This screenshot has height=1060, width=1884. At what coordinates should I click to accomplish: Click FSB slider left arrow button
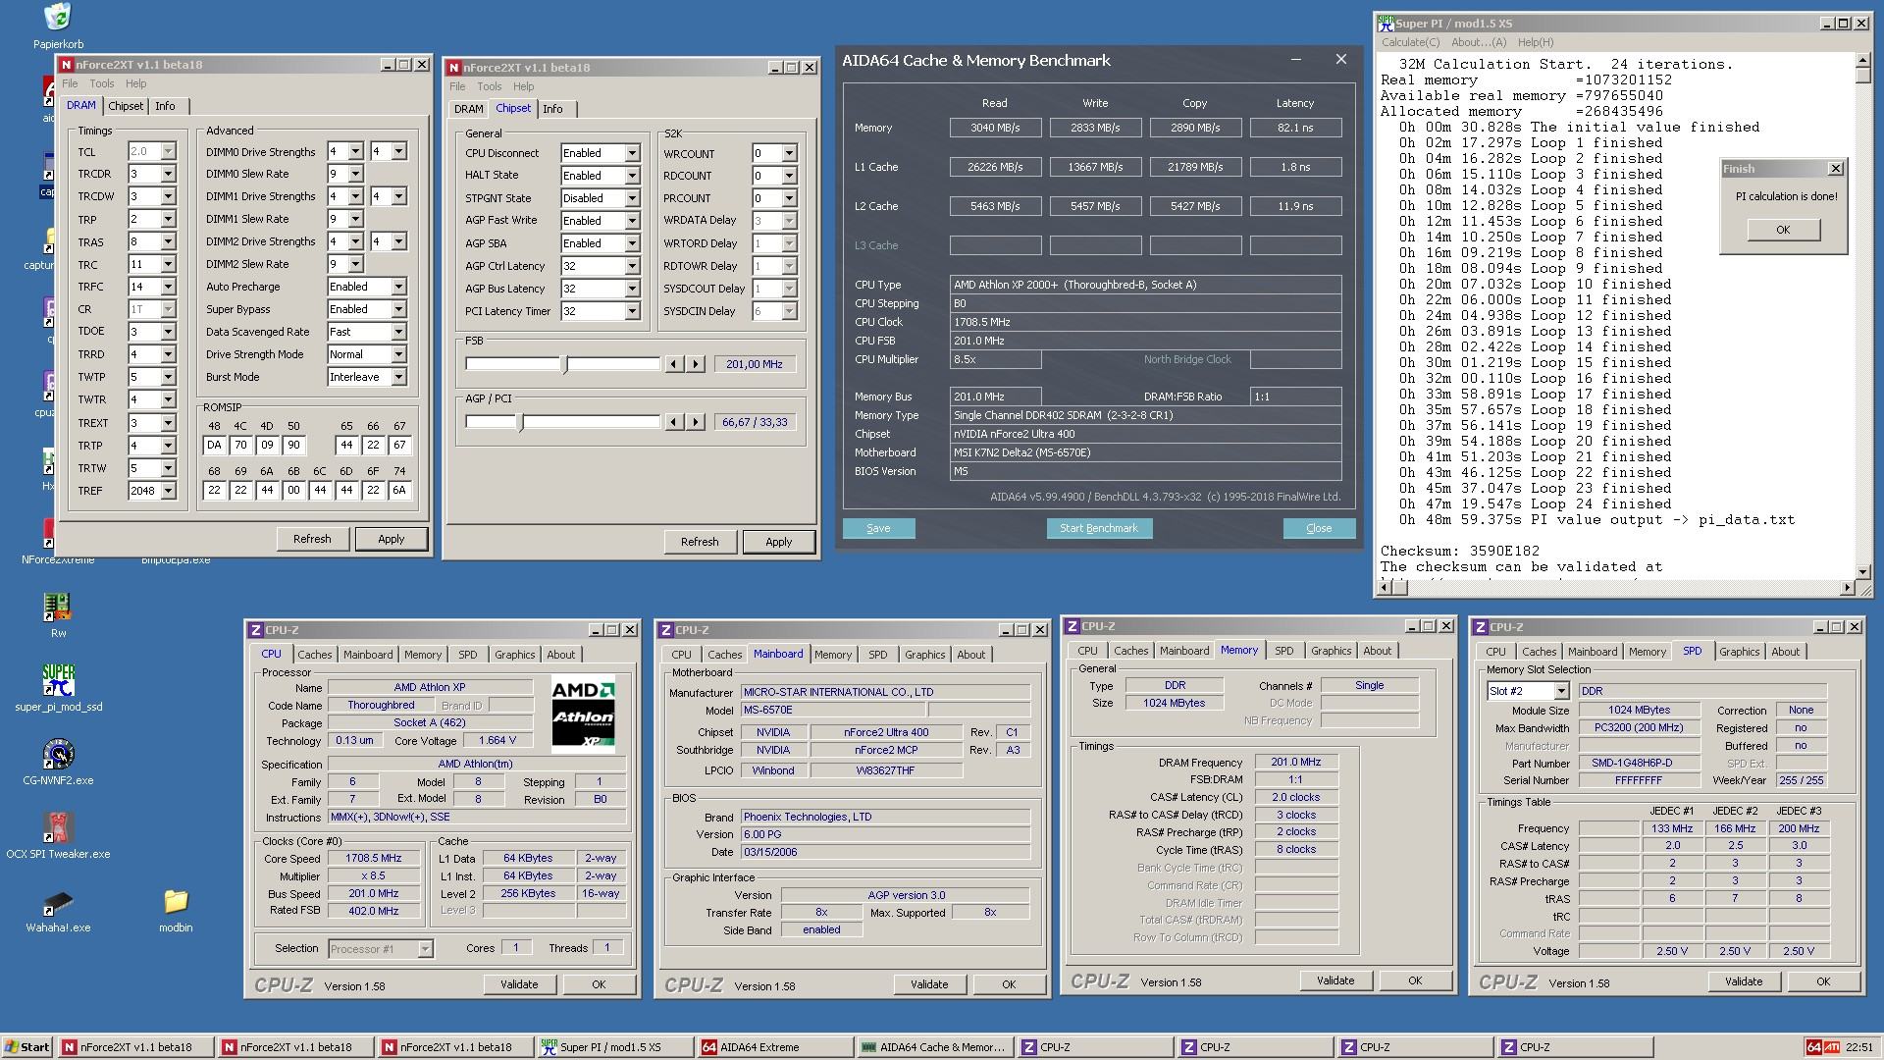[x=674, y=364]
